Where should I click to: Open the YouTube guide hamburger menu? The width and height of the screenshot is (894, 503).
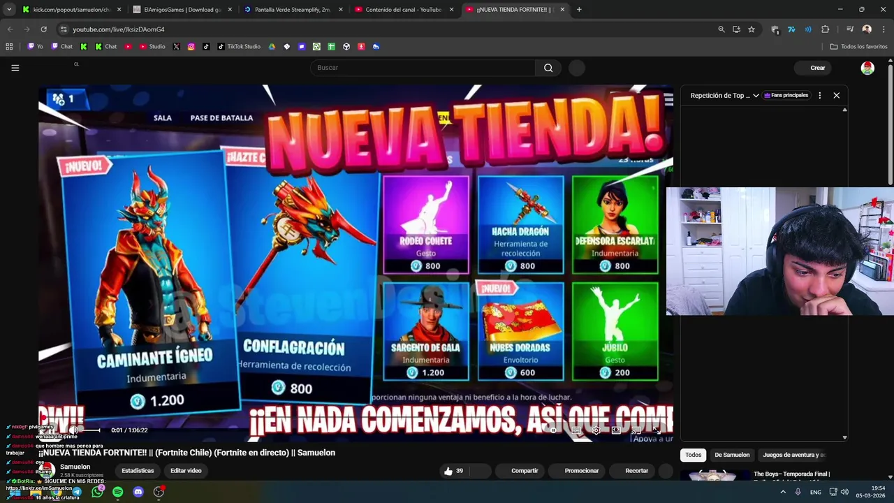coord(15,68)
